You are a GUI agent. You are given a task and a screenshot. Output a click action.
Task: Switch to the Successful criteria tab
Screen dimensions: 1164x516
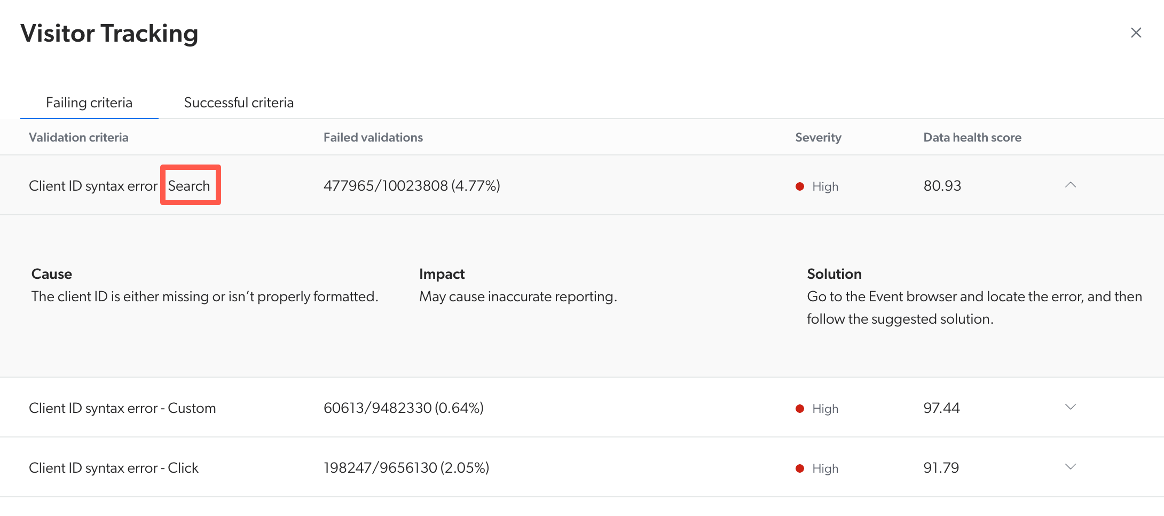[x=239, y=102]
